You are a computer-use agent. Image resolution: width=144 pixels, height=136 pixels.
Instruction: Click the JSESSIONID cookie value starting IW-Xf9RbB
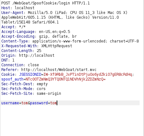88,74
